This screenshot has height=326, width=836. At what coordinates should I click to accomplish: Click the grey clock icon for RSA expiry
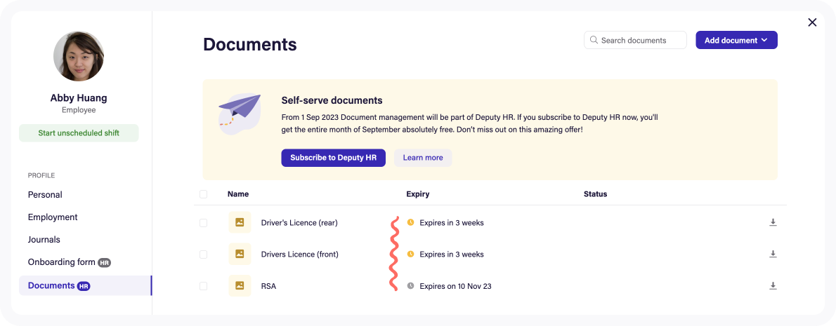tap(410, 285)
